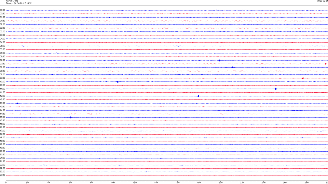Click the 2m tick label on the axis
The image size is (328, 184).
[x=27, y=183]
